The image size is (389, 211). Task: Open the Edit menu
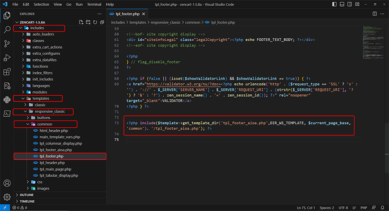(x=26, y=4)
